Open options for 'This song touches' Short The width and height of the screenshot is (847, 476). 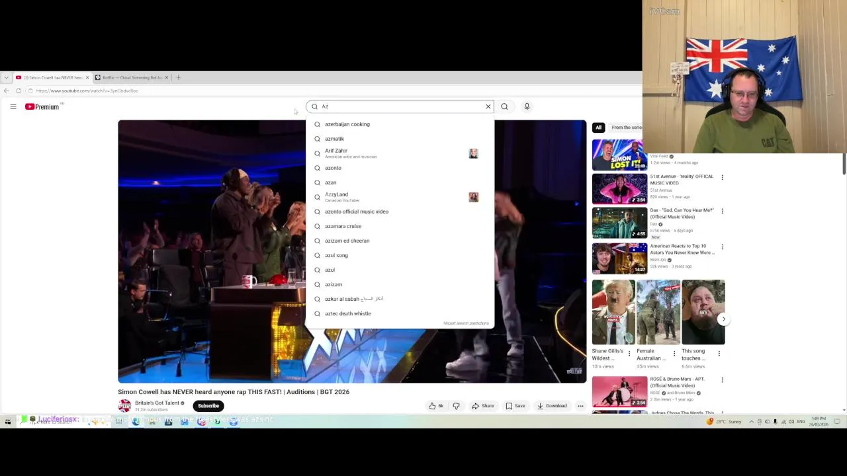point(719,354)
